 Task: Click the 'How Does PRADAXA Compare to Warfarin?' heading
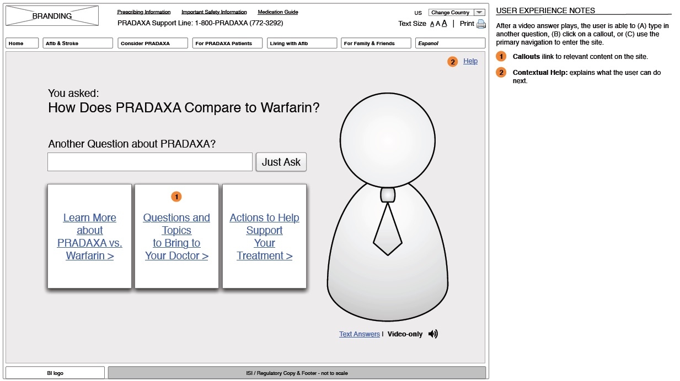tap(184, 108)
